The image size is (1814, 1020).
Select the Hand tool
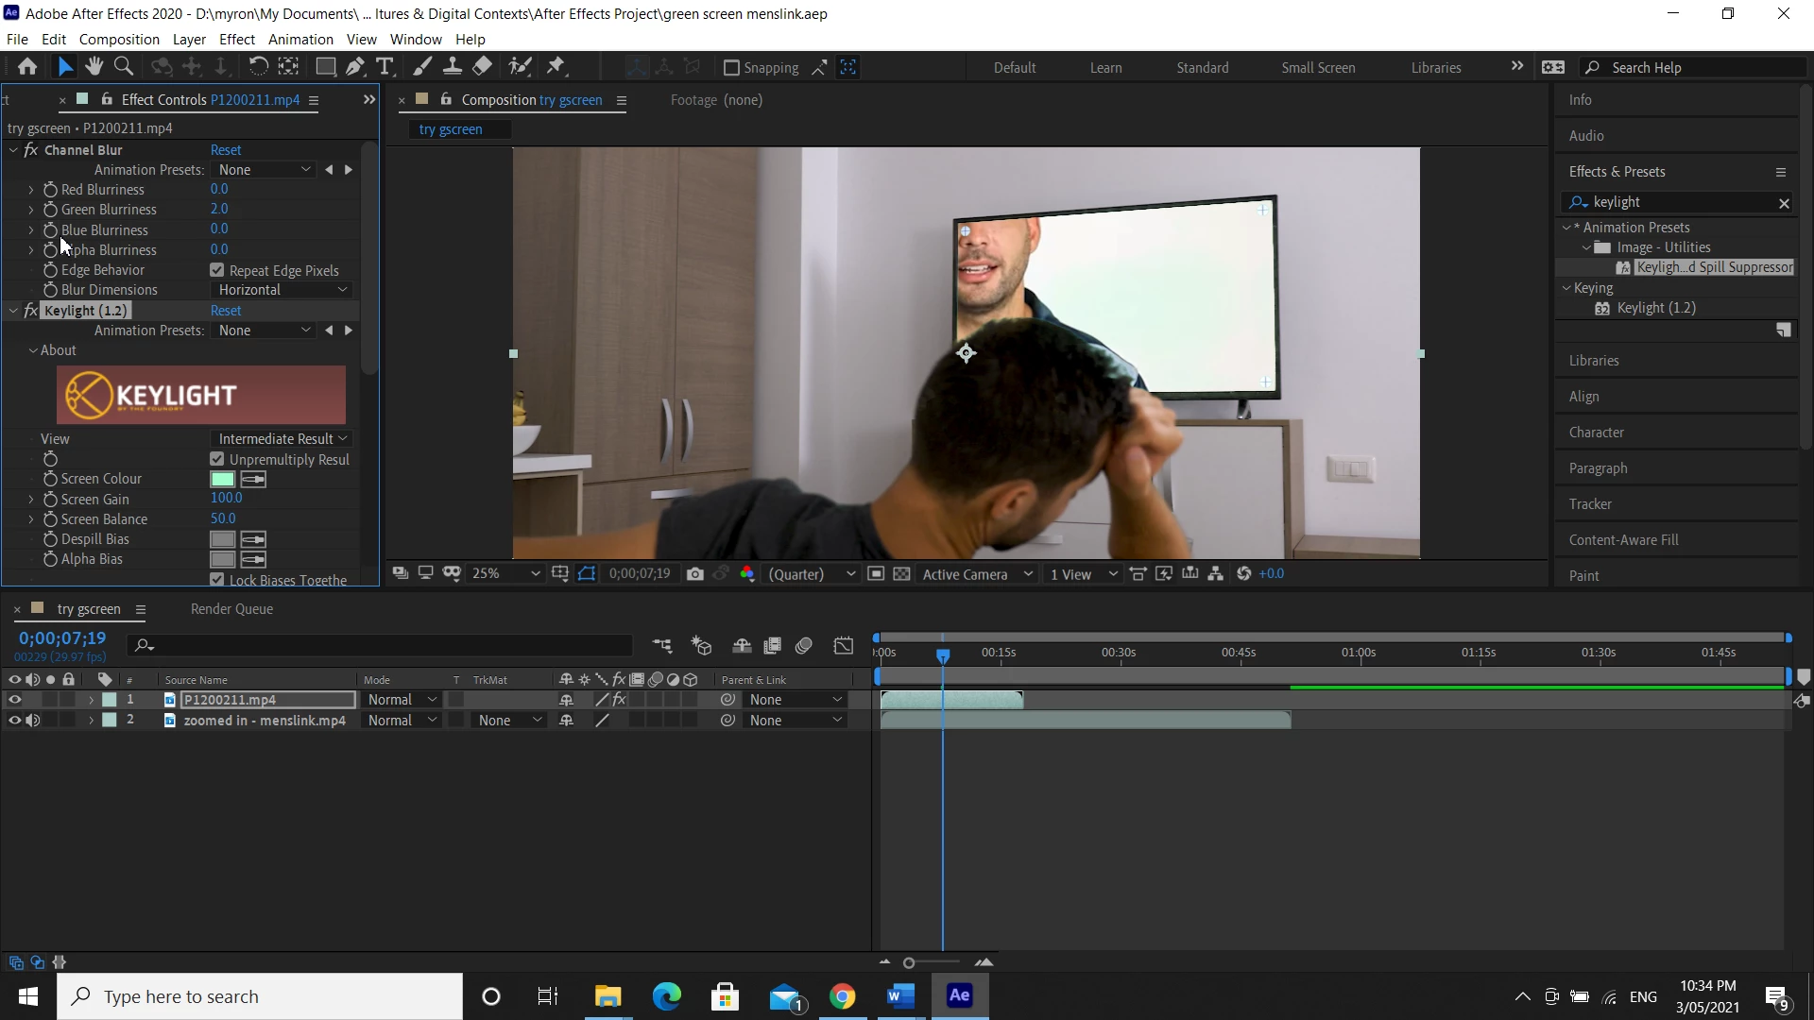[x=94, y=66]
